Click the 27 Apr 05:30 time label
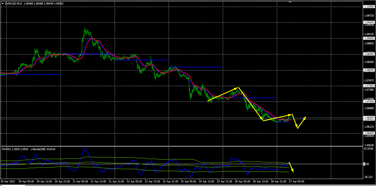Viewport: 376px width, 186px height. (296, 181)
